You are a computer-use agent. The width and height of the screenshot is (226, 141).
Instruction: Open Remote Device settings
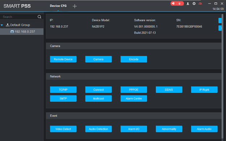point(63,59)
